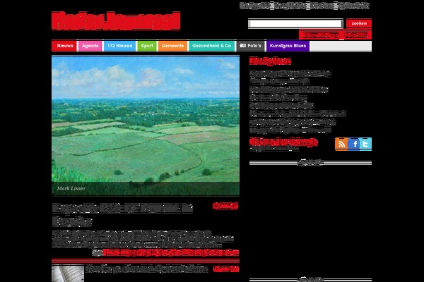Go to the Nieuws tab
Viewport: 424px width, 282px height.
(x=64, y=46)
